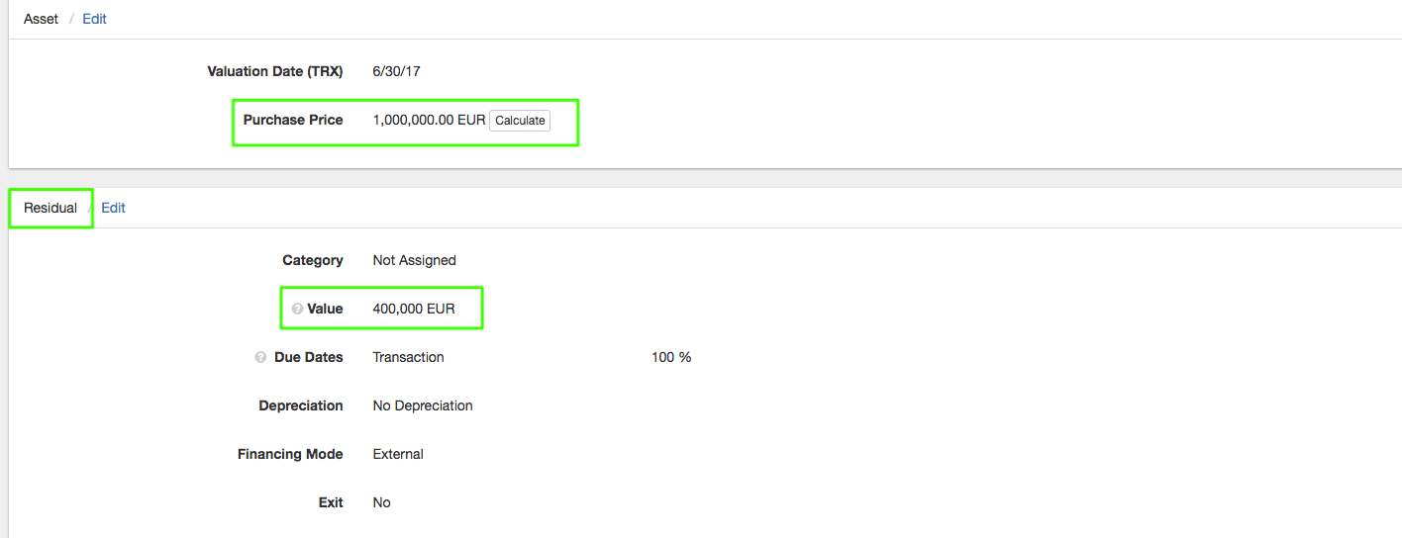Select the Residual section heading
Screen dimensions: 1402x538
click(50, 208)
